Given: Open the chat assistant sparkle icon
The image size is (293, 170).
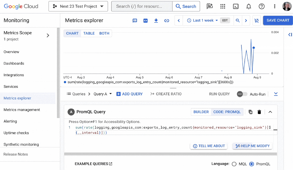Looking at the screenshot, I should 210,6.
